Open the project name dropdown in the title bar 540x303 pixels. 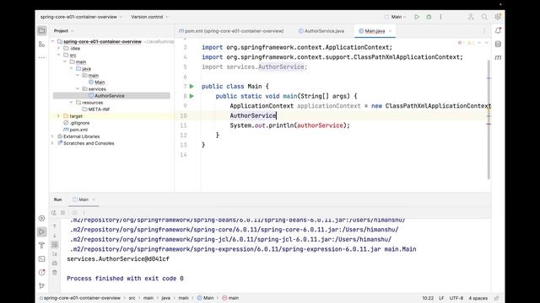tap(81, 17)
